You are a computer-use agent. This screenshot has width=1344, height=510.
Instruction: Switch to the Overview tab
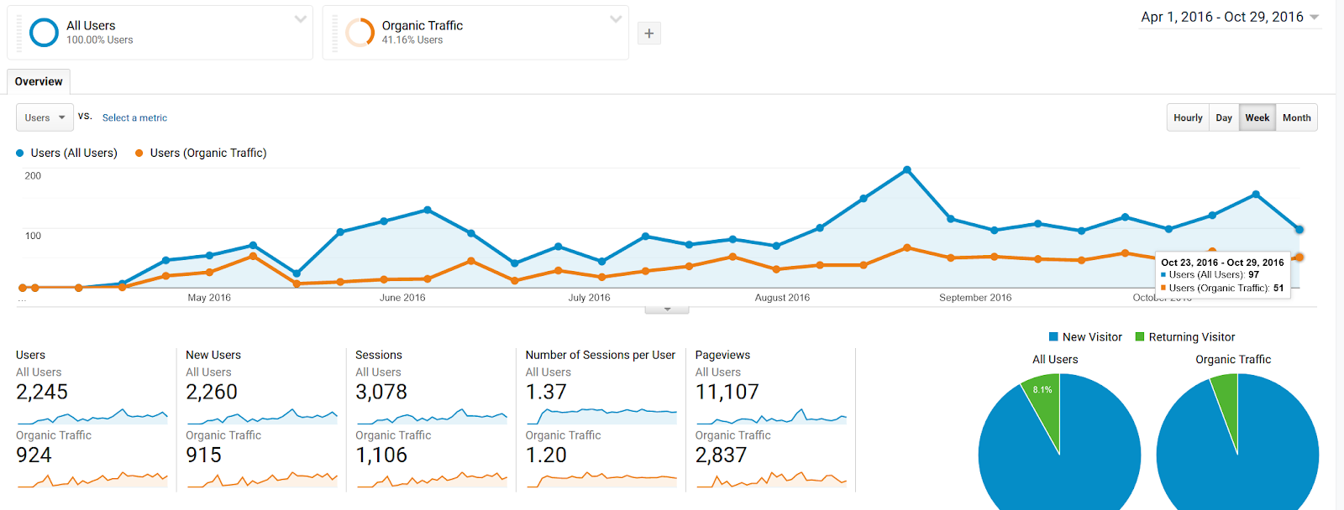39,81
